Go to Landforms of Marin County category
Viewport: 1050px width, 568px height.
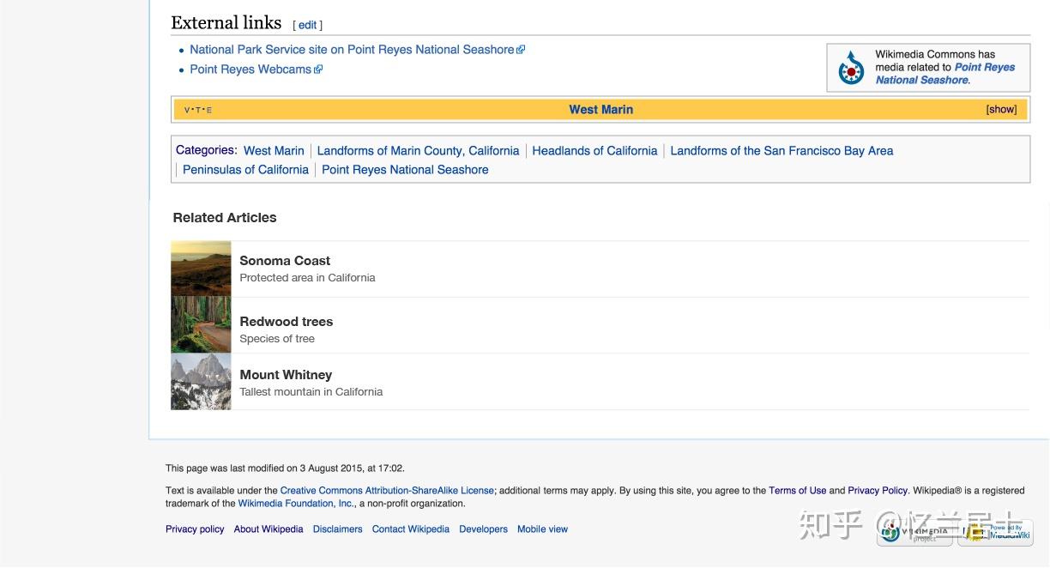[x=418, y=151]
